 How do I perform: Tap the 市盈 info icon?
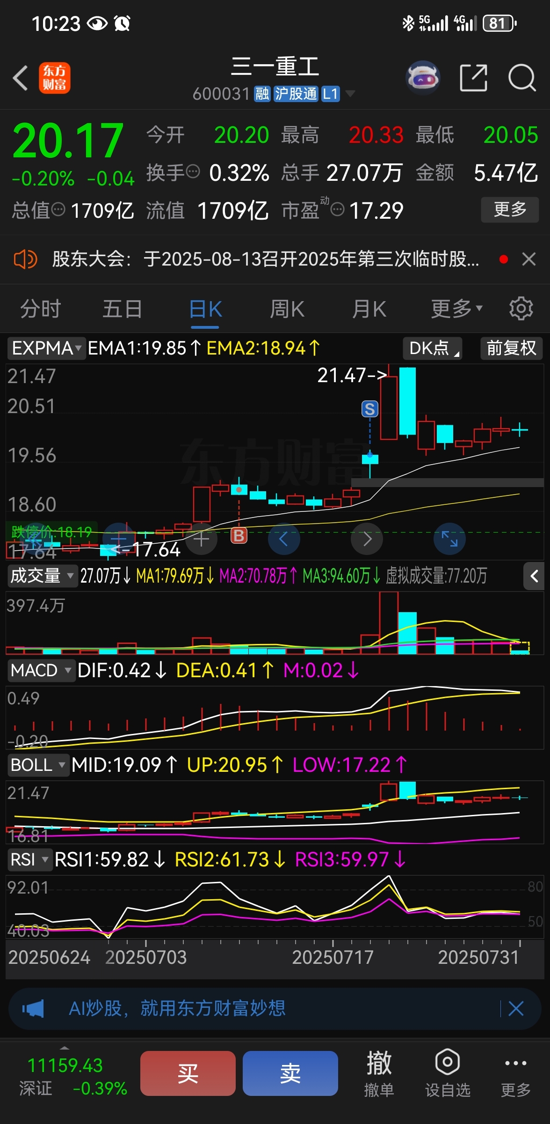[338, 209]
